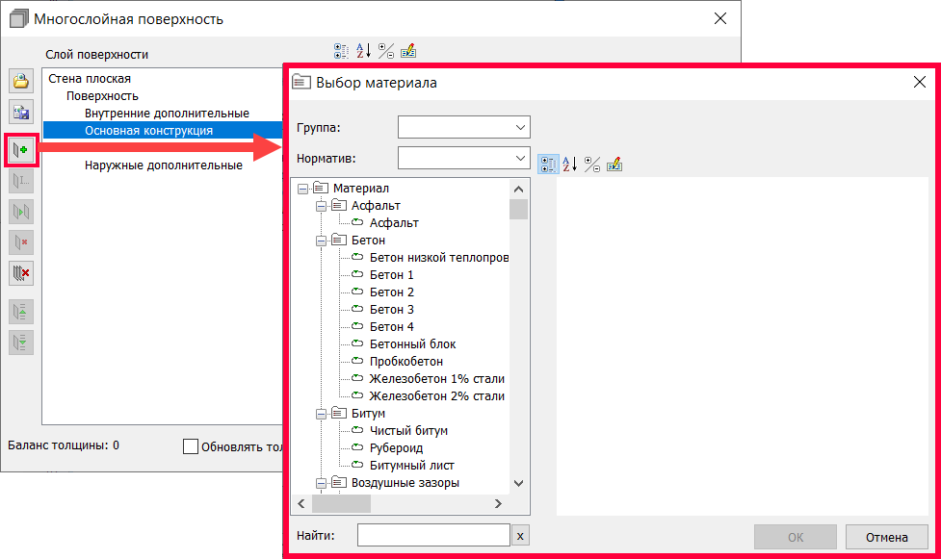
Task: Collapse the Бетон tree node
Action: click(322, 241)
